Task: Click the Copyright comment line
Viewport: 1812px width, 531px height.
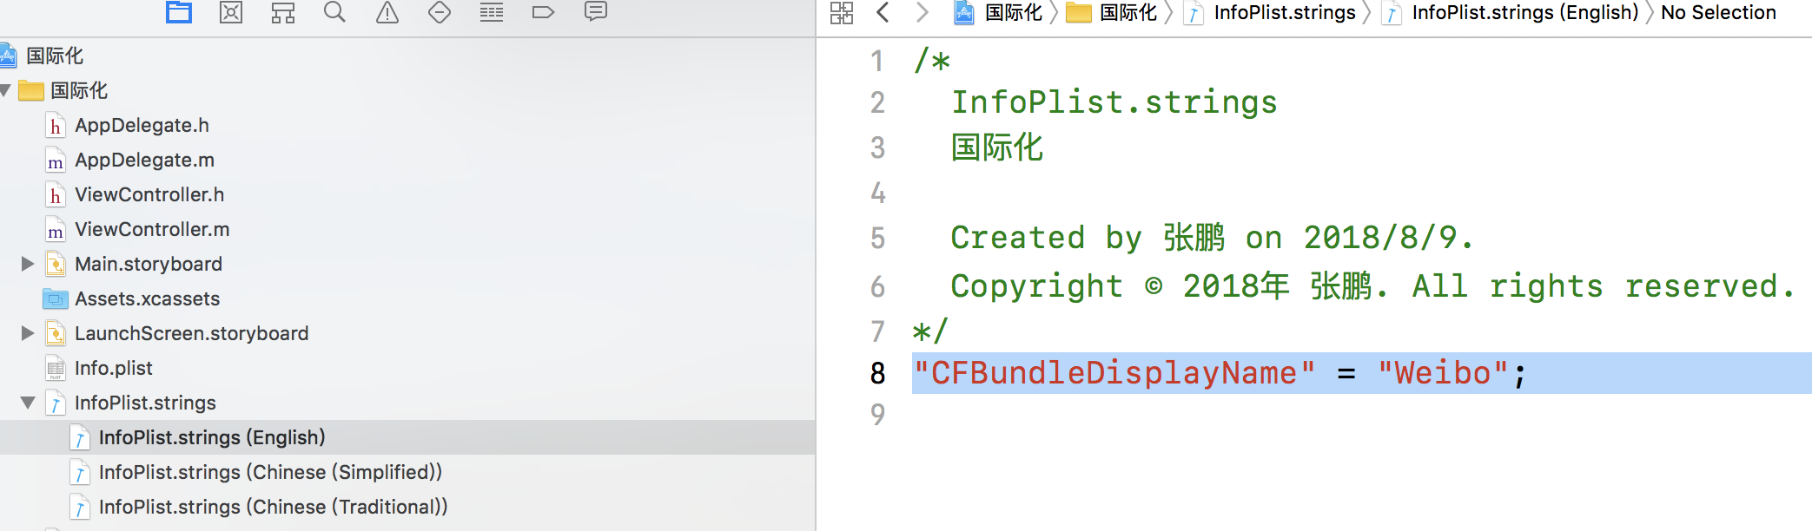Action: pos(1372,286)
